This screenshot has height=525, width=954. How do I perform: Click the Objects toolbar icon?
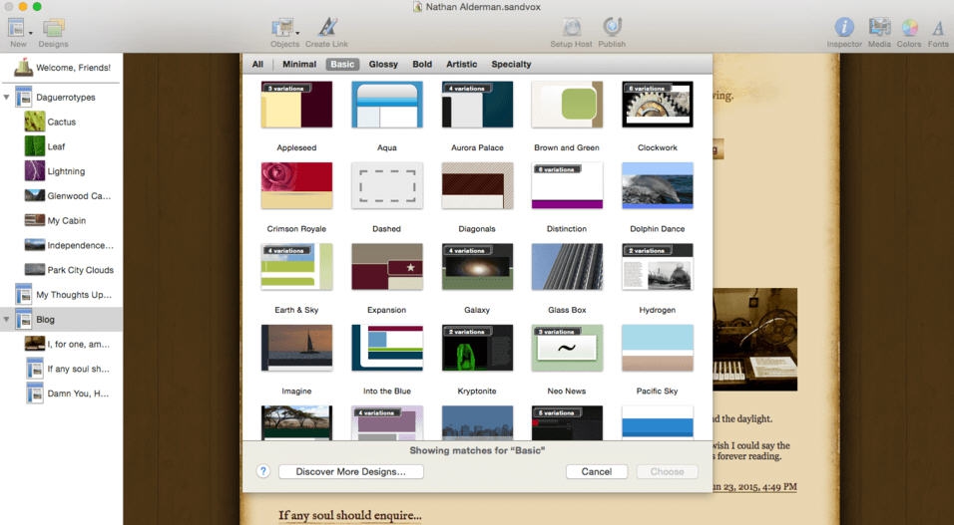point(283,28)
